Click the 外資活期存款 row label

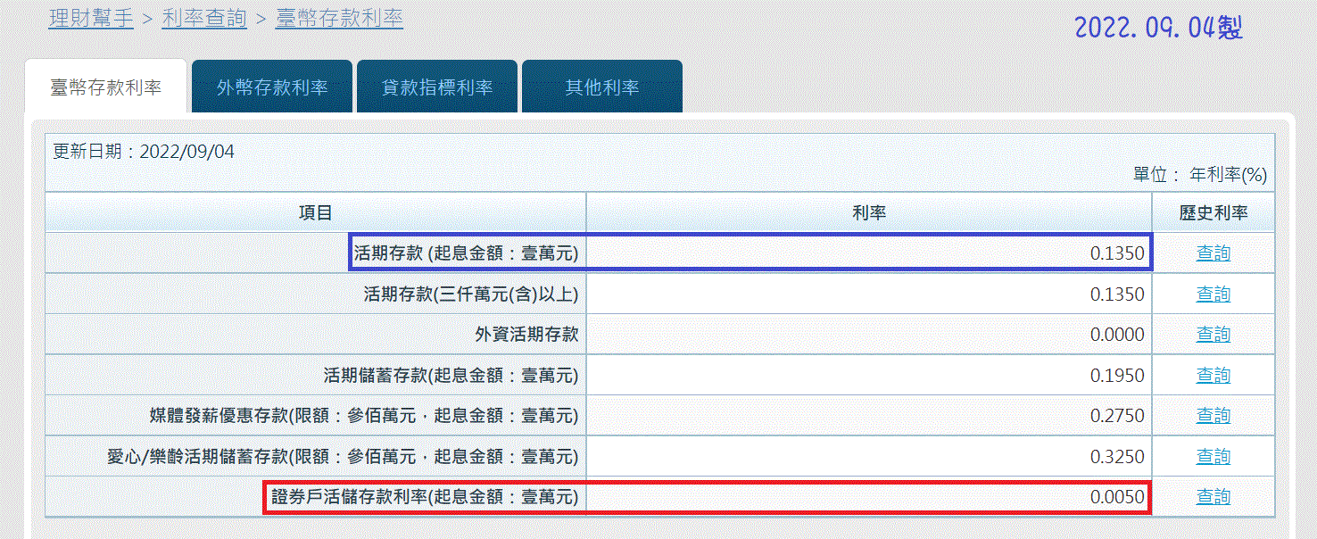tap(526, 335)
